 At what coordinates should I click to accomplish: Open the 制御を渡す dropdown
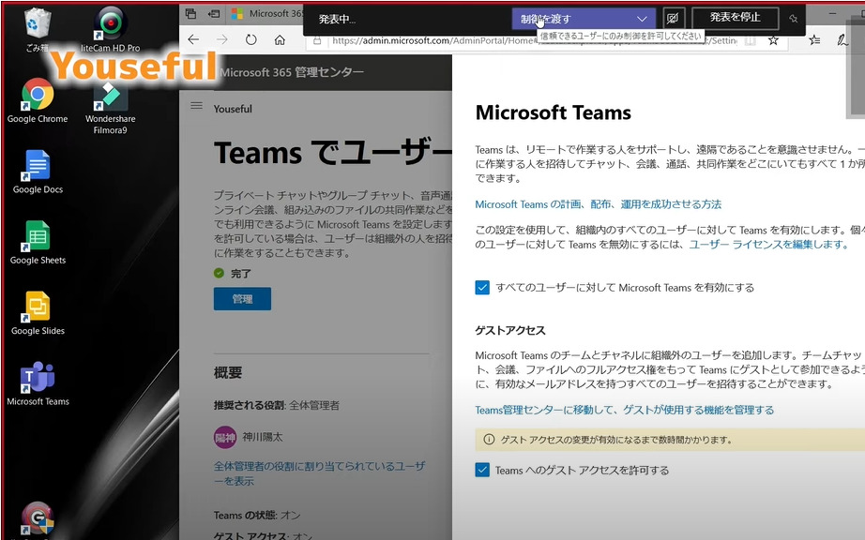584,19
